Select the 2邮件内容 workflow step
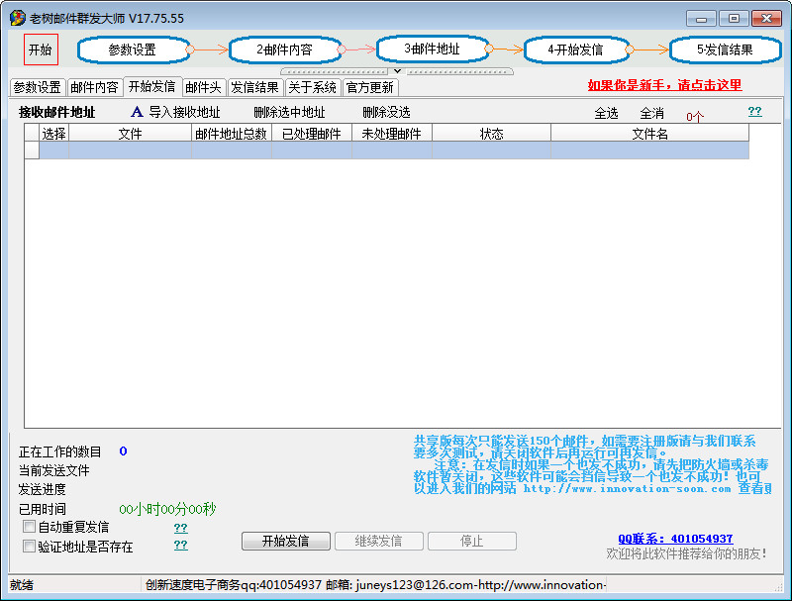This screenshot has height=601, width=792. click(x=284, y=50)
